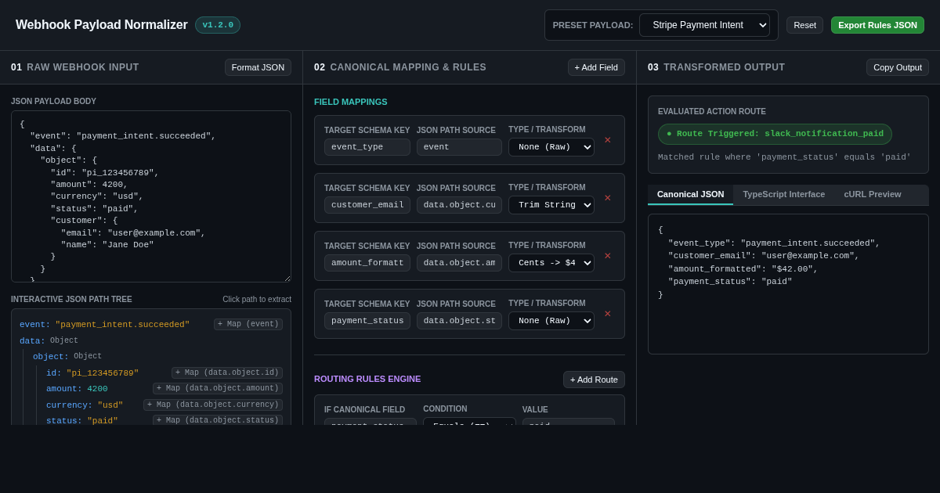
Task: Click the data.object.am JSON path source field
Action: [x=459, y=263]
